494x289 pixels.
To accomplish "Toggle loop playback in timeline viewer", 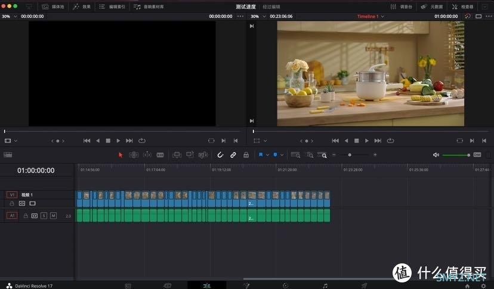I will tap(391, 141).
